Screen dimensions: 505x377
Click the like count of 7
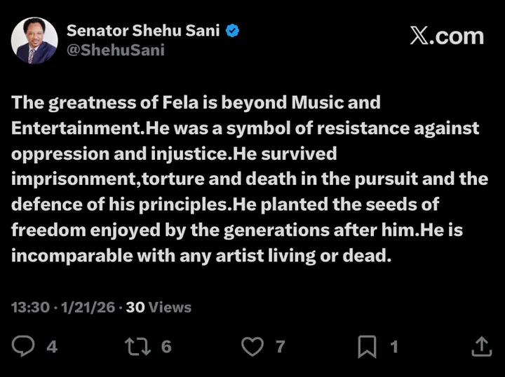(280, 346)
